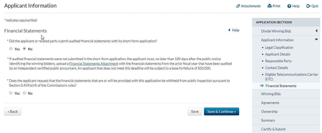322x133 pixels.
Task: Click the blue arrow beside Financial Statements
Action: (262, 86)
